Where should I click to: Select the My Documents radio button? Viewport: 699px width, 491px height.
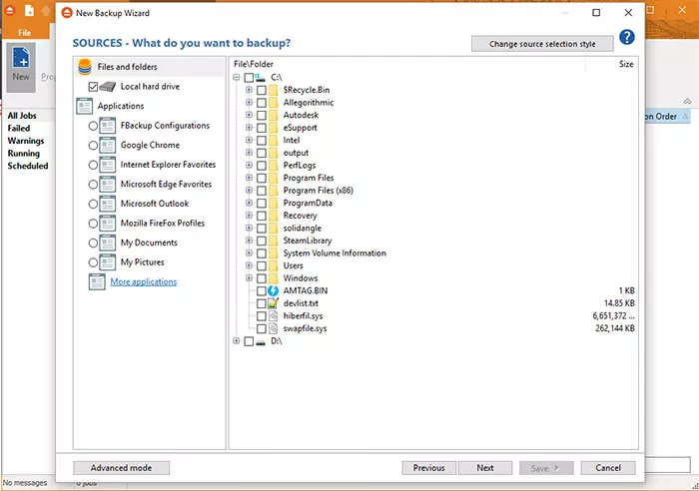point(93,244)
